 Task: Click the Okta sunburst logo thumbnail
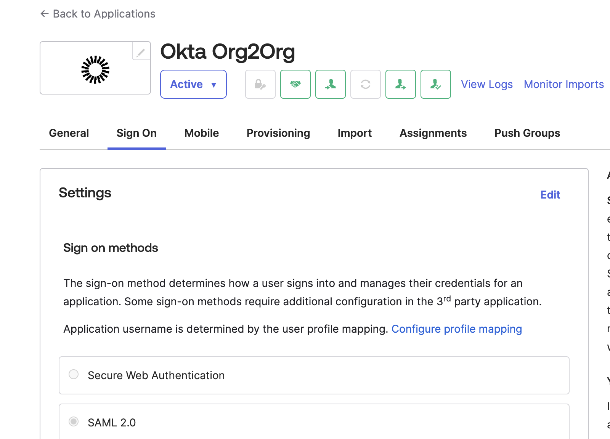pyautogui.click(x=95, y=70)
